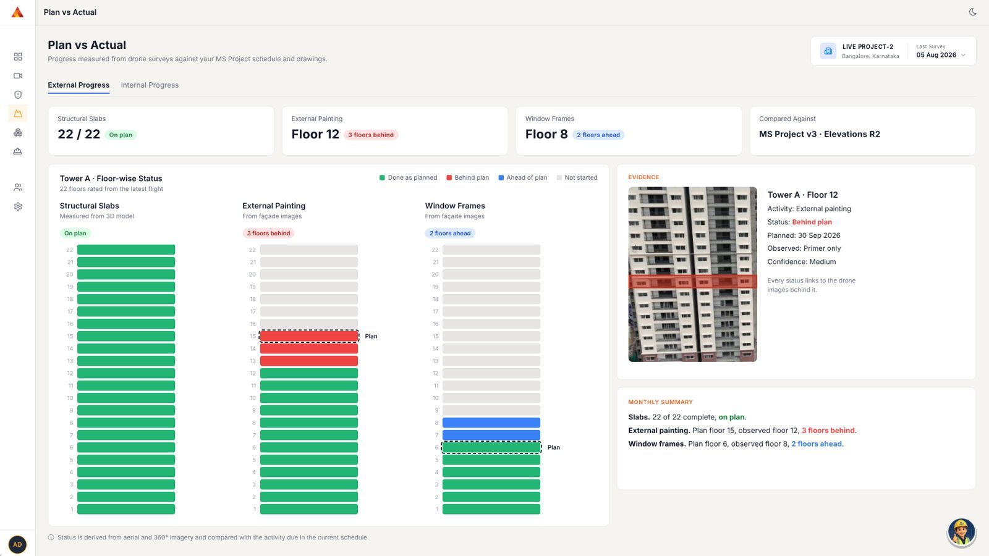Click the Compared Against MS Project v3 card
This screenshot has height=556, width=989.
click(862, 130)
